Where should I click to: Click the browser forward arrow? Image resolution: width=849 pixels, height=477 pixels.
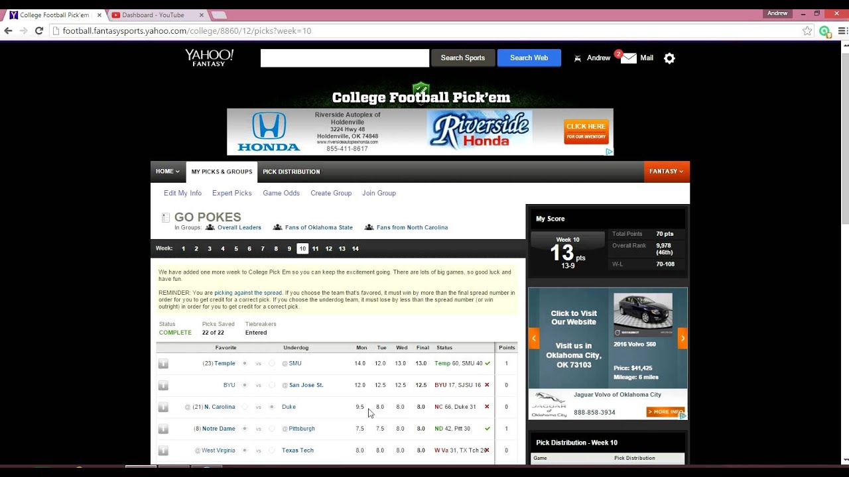pos(23,30)
